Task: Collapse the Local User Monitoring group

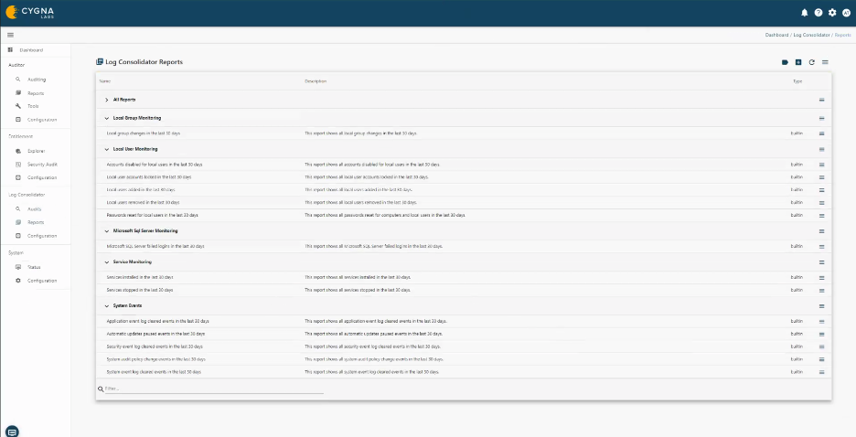Action: point(106,149)
